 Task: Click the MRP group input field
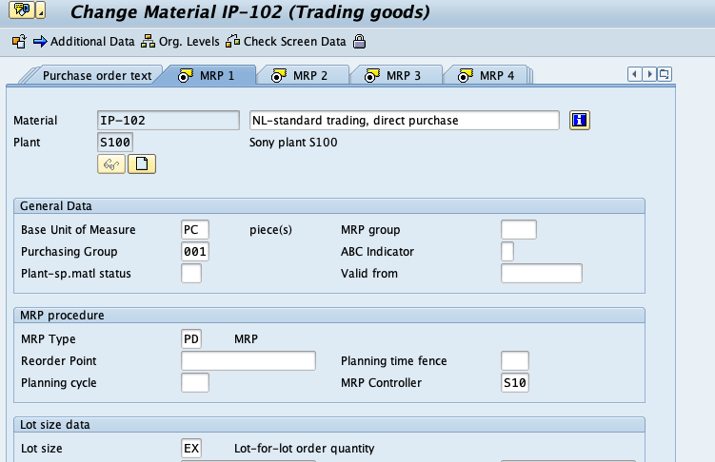[519, 229]
